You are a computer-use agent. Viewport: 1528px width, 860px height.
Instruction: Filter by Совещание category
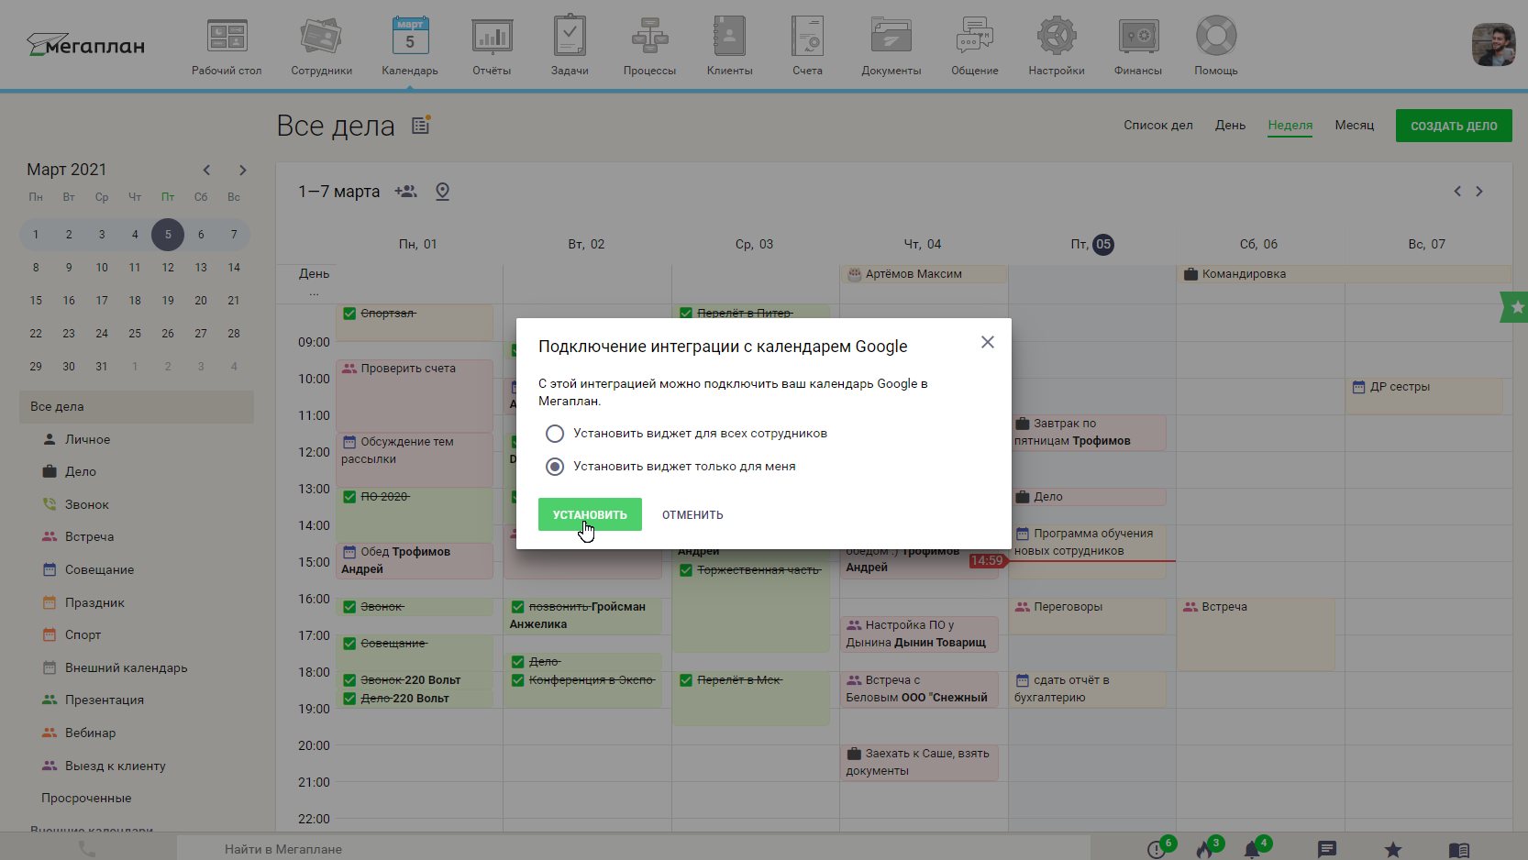coord(99,570)
